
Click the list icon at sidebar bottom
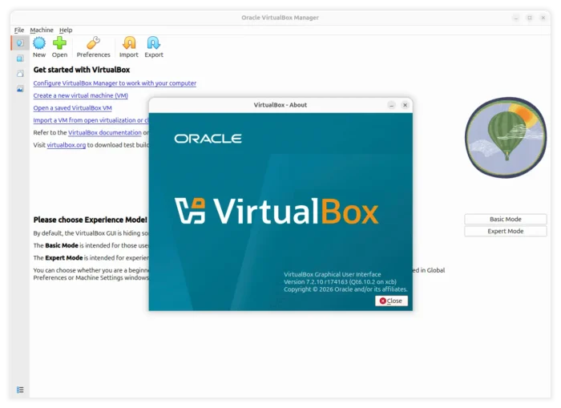click(20, 390)
